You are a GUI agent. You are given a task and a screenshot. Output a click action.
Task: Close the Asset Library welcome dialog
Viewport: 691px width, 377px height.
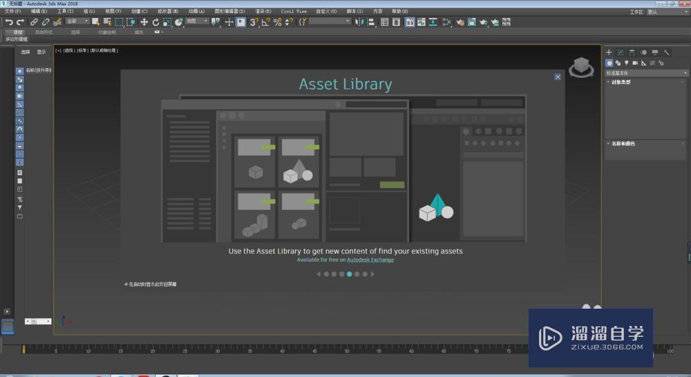[x=558, y=77]
